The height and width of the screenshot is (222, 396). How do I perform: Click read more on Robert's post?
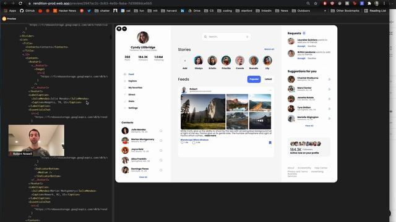click(210, 136)
